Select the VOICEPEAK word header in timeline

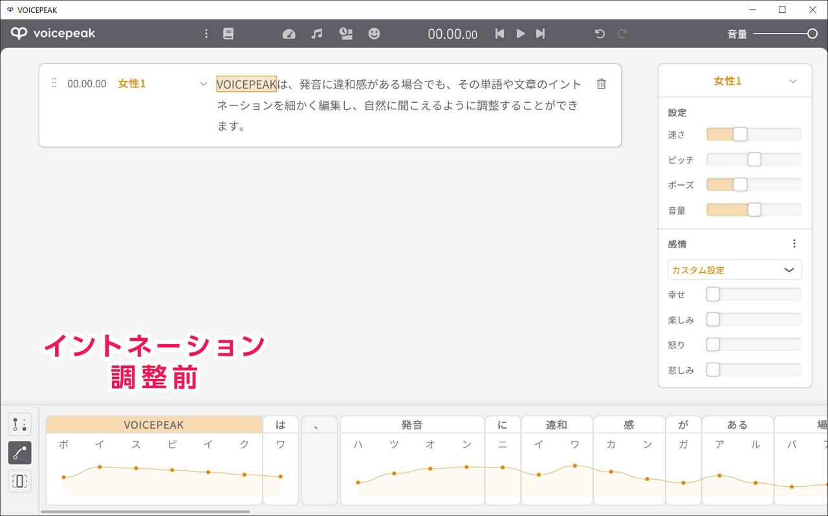pos(154,425)
